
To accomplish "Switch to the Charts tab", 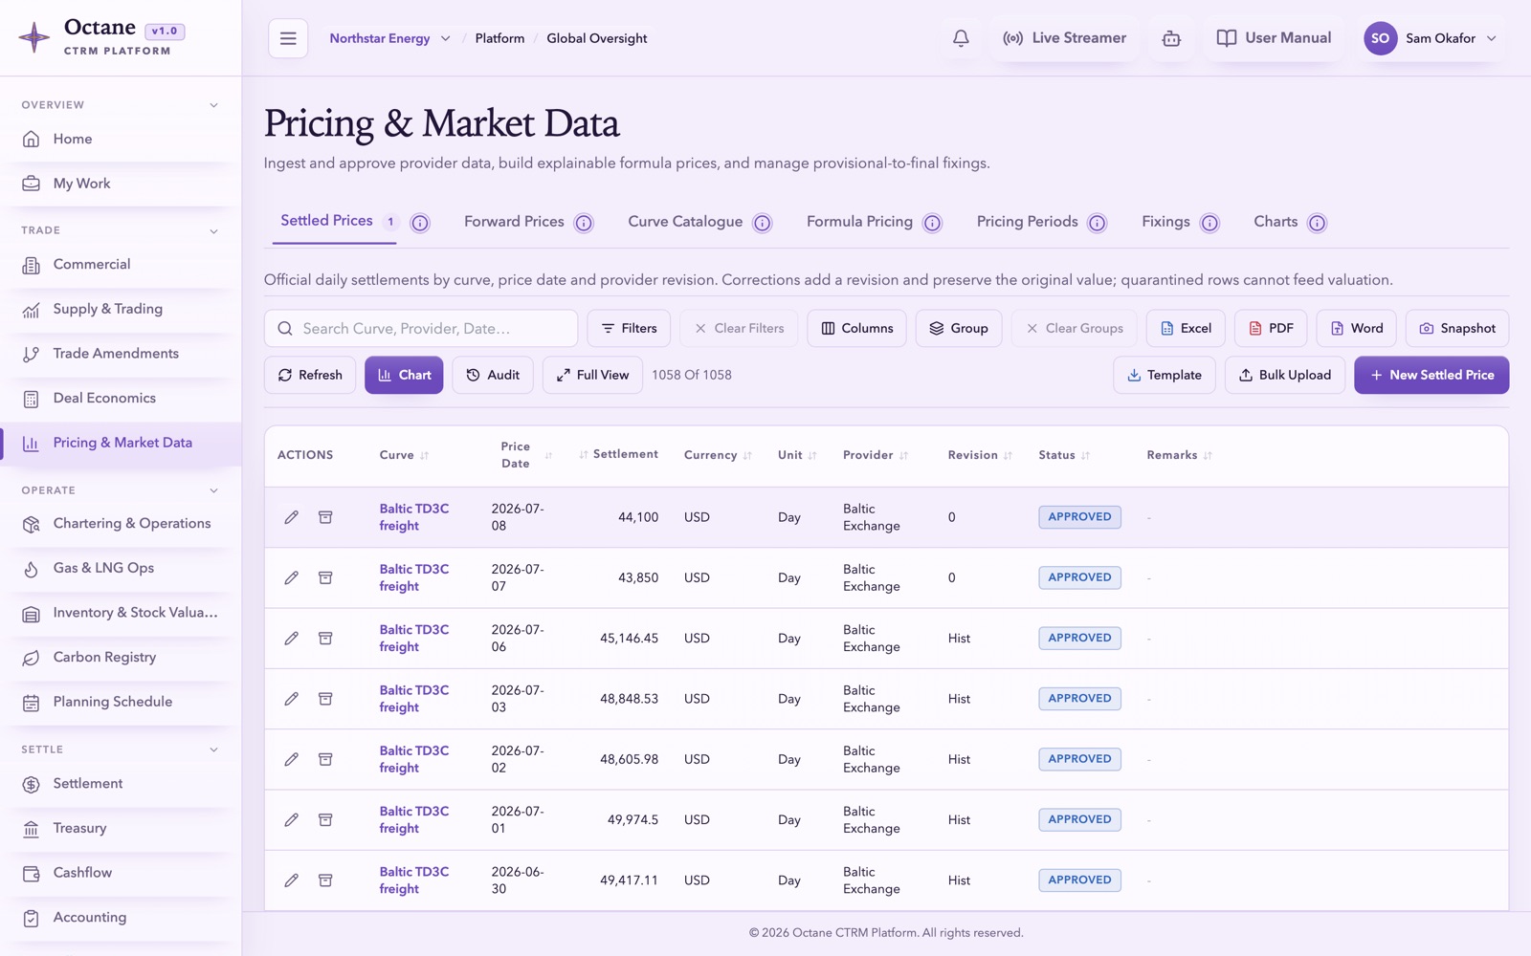I will (x=1276, y=222).
